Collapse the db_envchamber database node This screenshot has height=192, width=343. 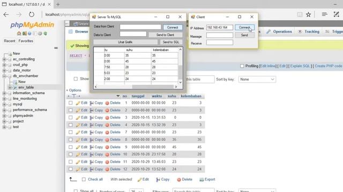[x=4, y=76]
